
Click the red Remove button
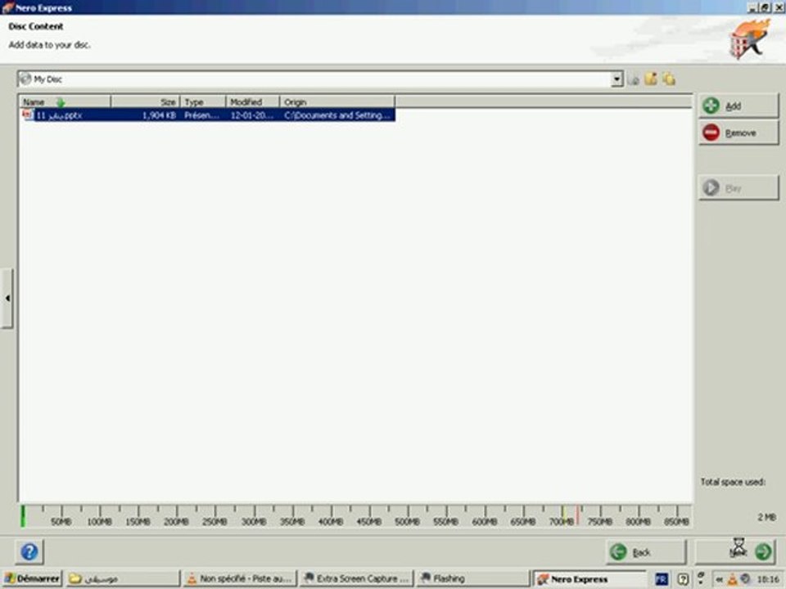coord(739,133)
